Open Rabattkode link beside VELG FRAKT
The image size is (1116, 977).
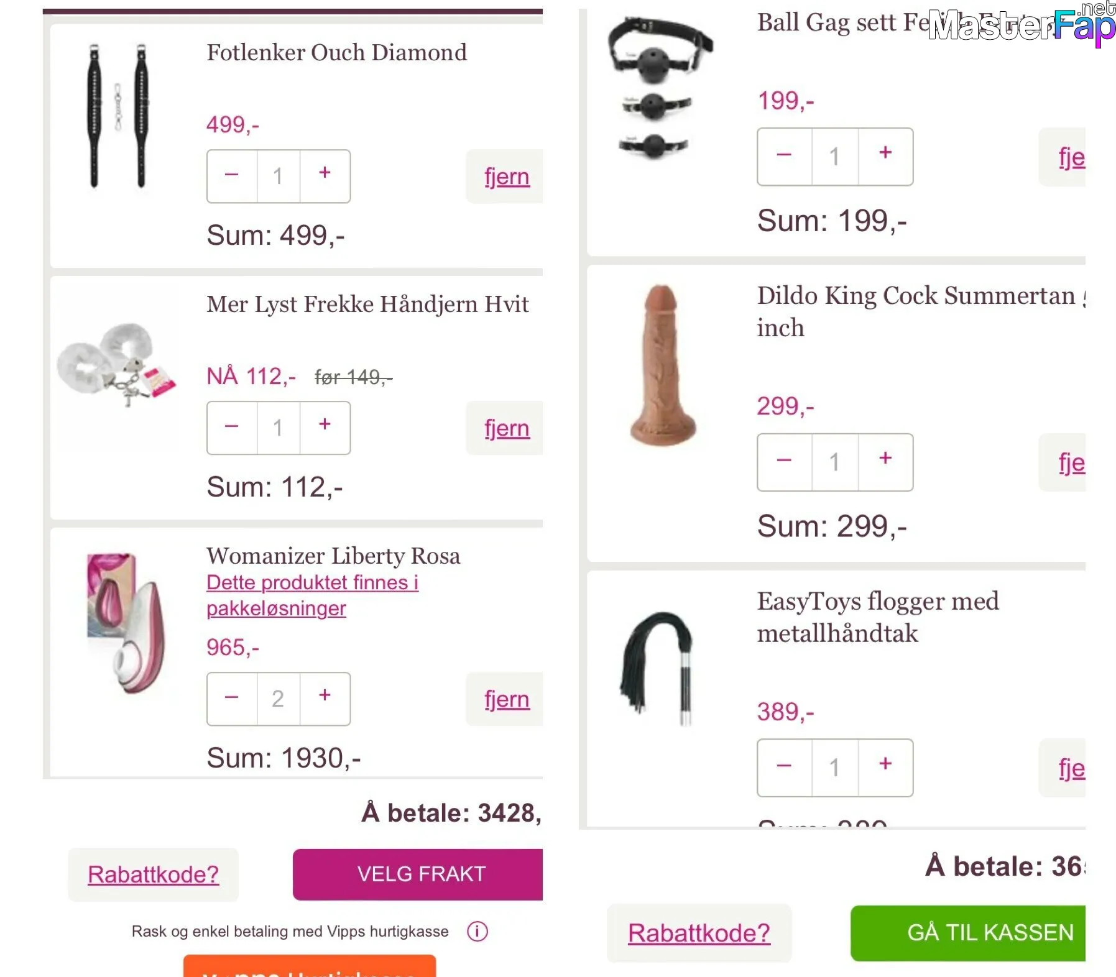pos(154,874)
